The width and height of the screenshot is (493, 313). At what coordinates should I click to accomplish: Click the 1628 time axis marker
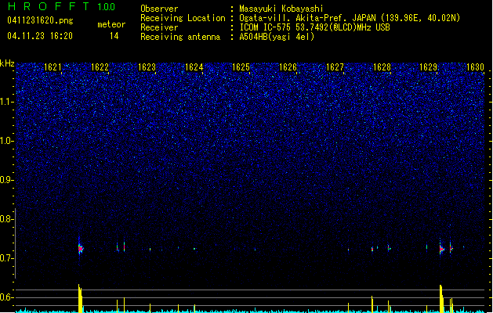(x=382, y=67)
